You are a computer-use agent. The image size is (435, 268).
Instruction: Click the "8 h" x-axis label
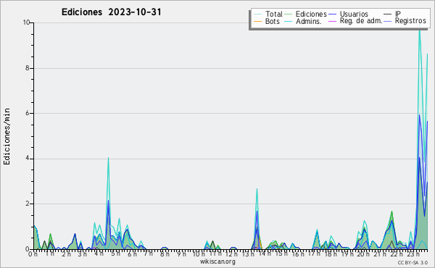165,254
